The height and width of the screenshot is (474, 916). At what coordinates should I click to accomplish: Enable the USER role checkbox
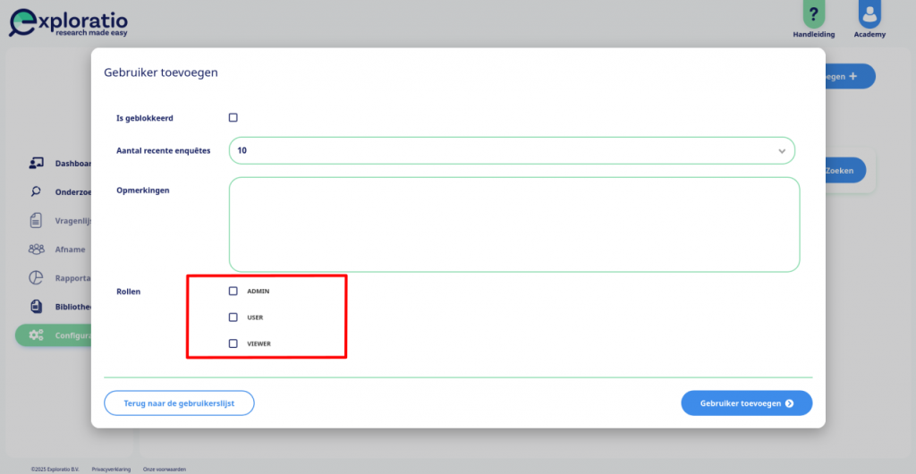tap(233, 317)
